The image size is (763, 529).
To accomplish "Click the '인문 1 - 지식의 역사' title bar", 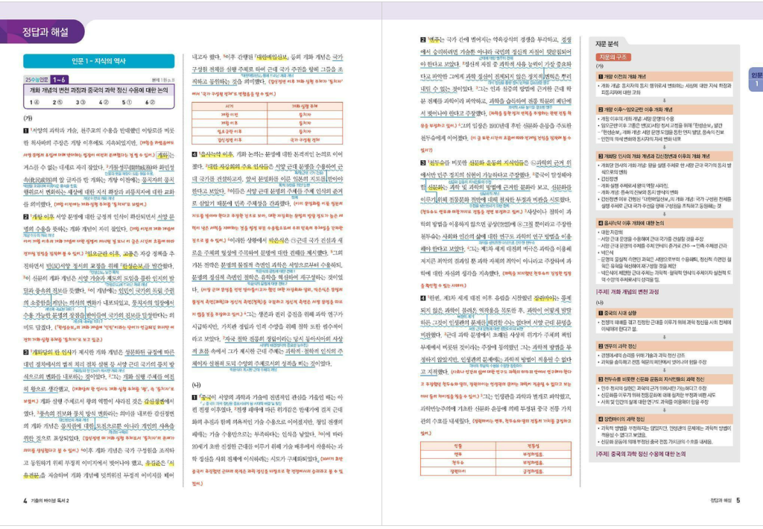I will pyautogui.click(x=99, y=61).
